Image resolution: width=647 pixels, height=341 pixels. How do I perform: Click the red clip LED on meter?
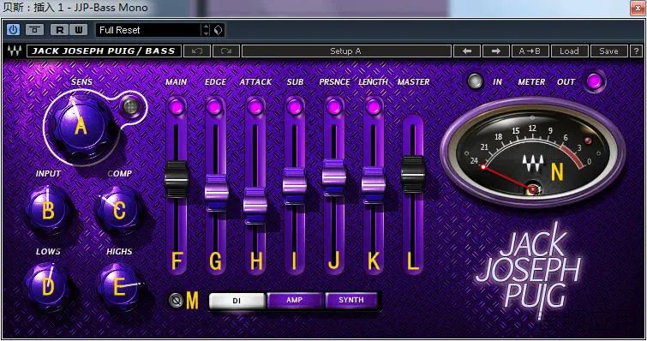click(x=588, y=141)
